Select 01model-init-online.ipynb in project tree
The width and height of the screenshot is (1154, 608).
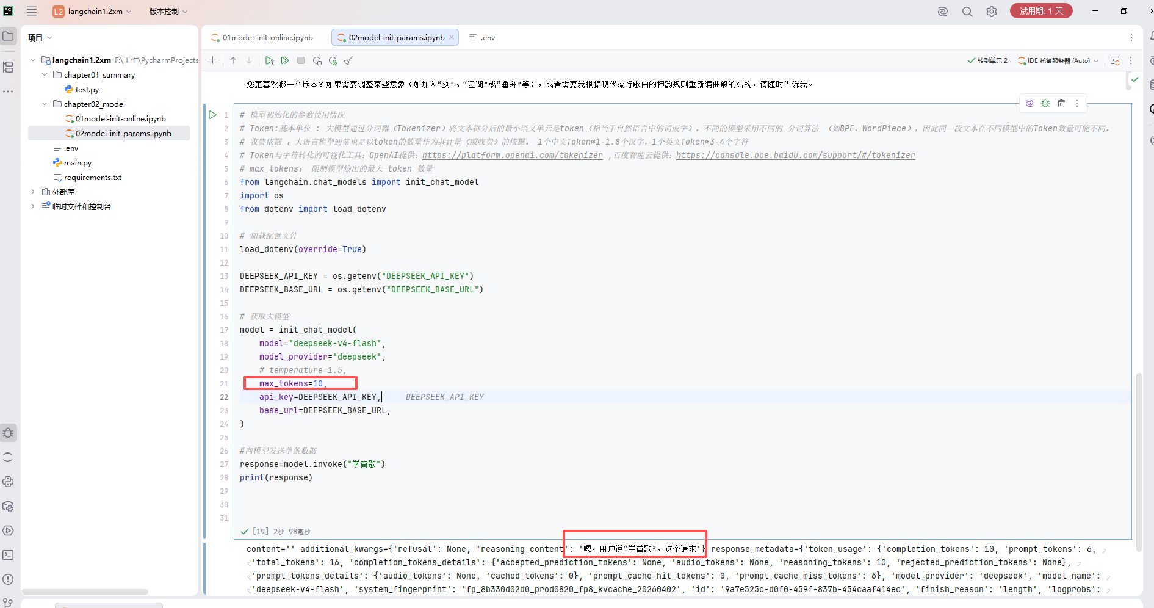tap(121, 118)
